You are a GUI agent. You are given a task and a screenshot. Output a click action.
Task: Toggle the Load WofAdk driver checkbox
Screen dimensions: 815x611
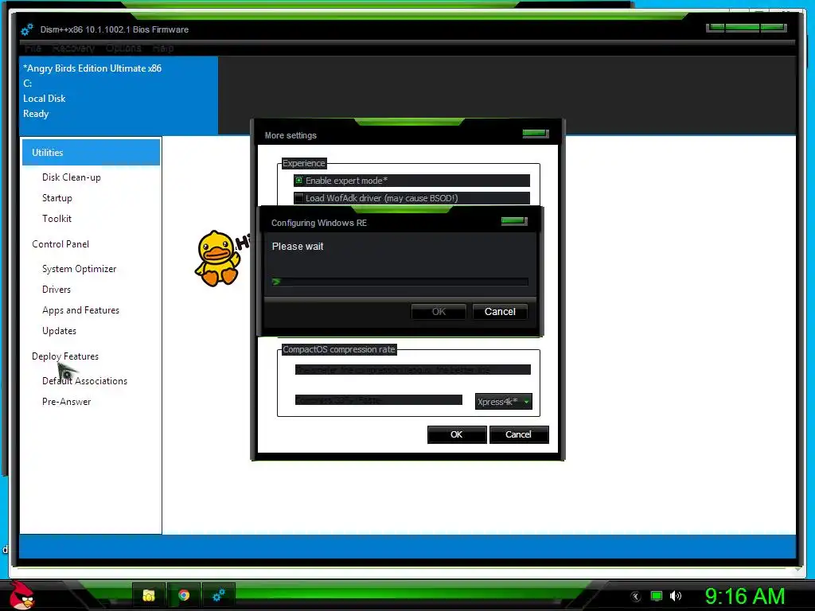point(298,198)
